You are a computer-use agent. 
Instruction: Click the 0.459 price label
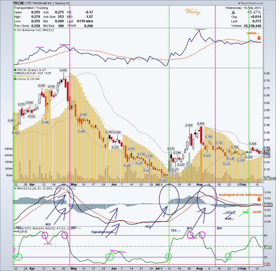11,121
